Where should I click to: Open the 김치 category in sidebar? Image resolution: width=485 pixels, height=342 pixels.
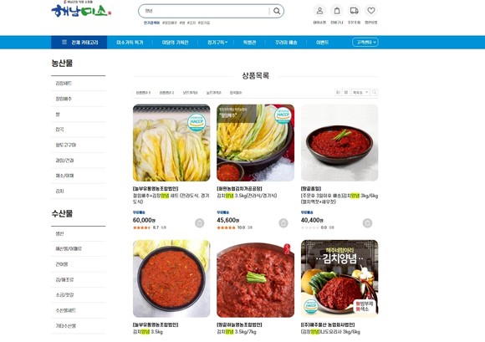59,191
